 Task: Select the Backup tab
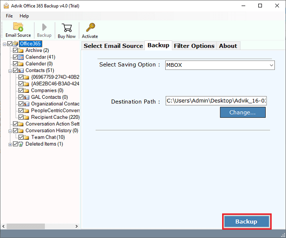tap(158, 45)
